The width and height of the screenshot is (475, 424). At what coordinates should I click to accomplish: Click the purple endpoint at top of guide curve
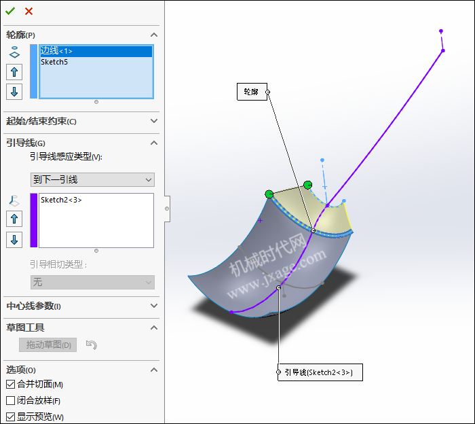tap(441, 31)
